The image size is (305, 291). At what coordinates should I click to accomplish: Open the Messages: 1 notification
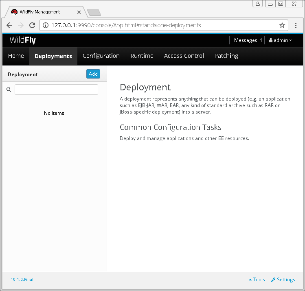(248, 40)
